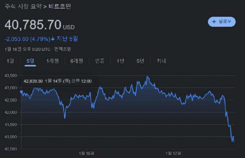
Task: Switch to the 1개월 chart range
Action: [x=53, y=61]
